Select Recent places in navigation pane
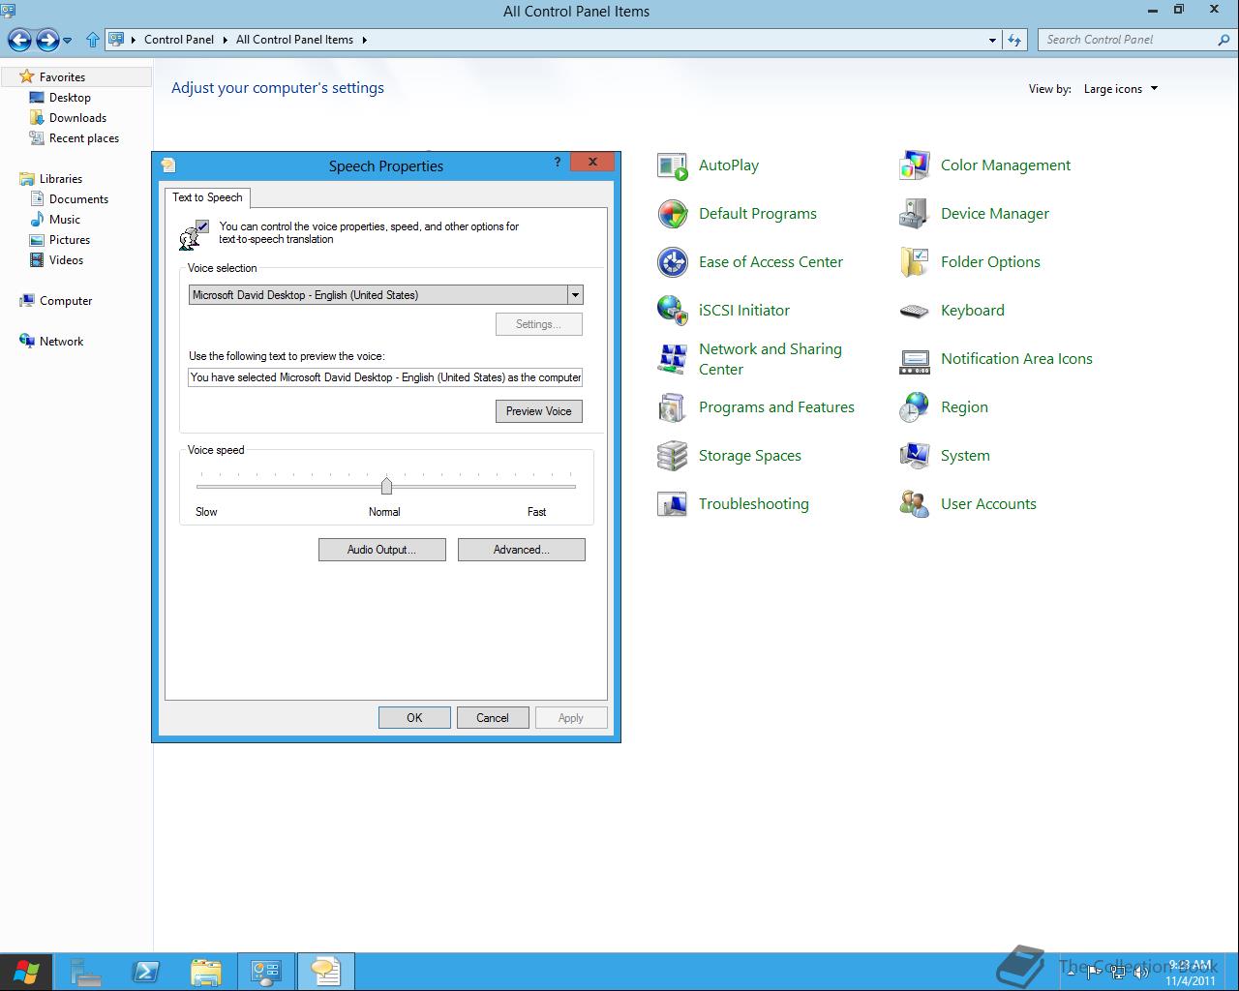The image size is (1239, 991). click(84, 137)
